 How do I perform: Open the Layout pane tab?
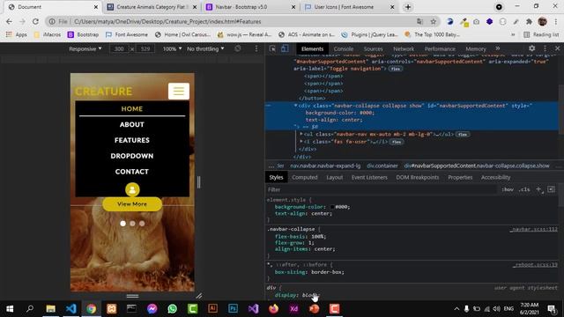334,177
